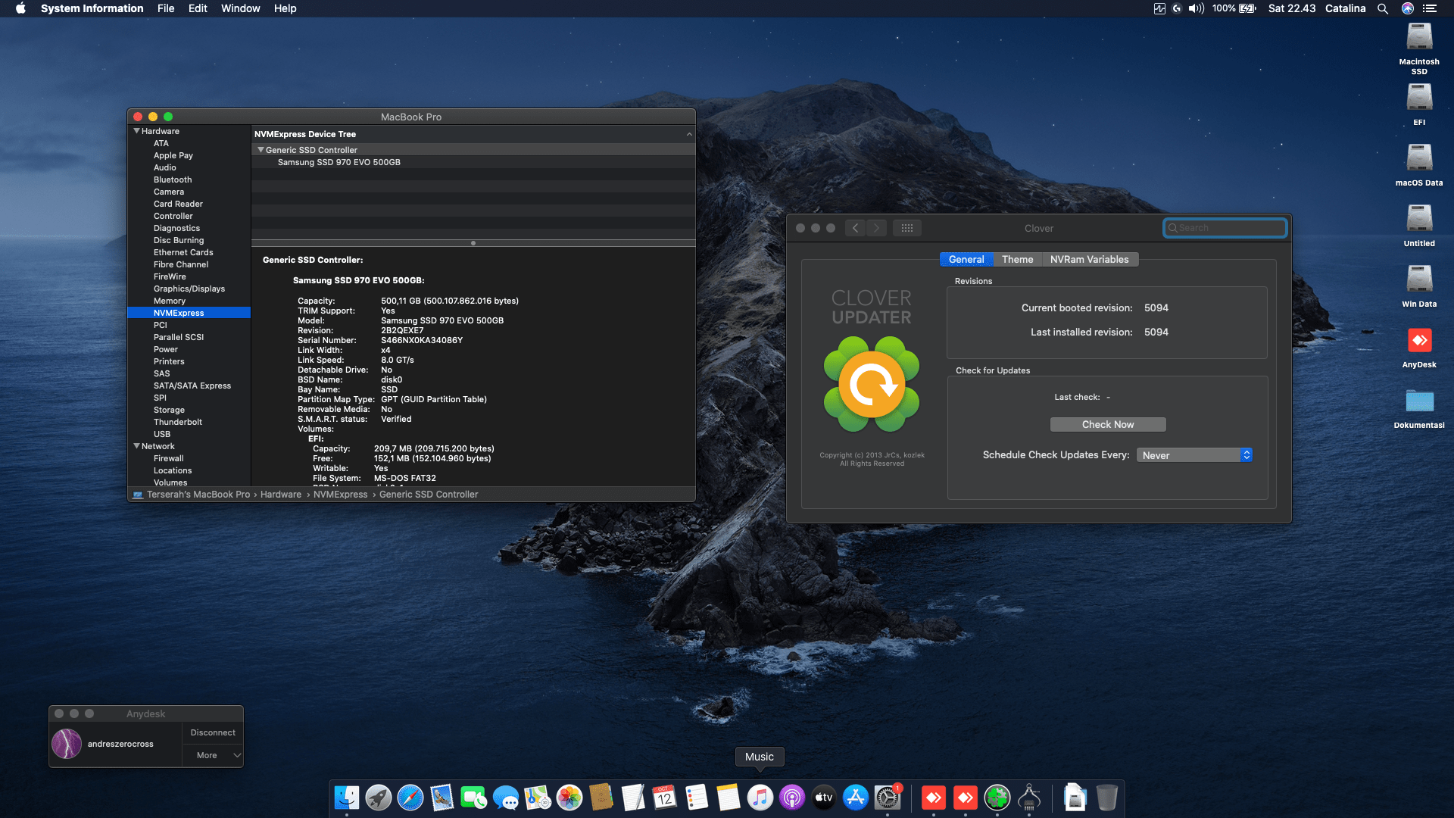Screen dimensions: 1454x818
Task: Open Calendar icon in the Dock
Action: click(x=665, y=798)
